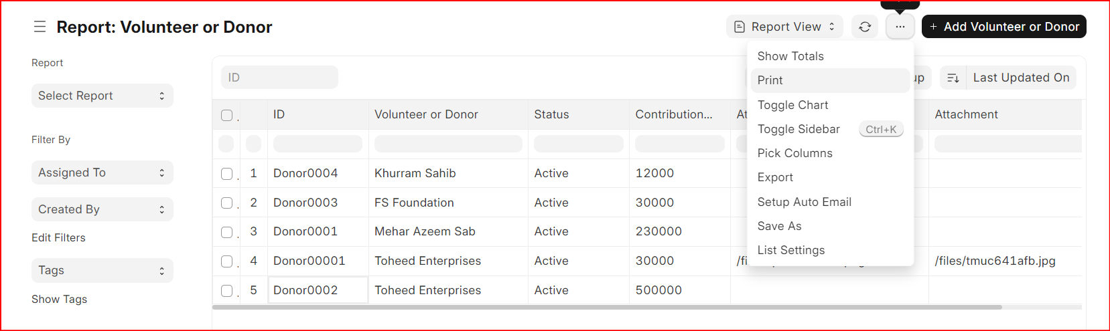The width and height of the screenshot is (1110, 331).
Task: Close the three-dots options menu button
Action: [900, 27]
